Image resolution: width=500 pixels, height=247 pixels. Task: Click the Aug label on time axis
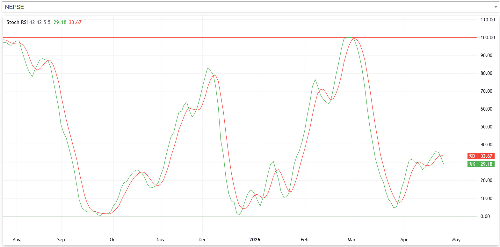[x=17, y=240]
